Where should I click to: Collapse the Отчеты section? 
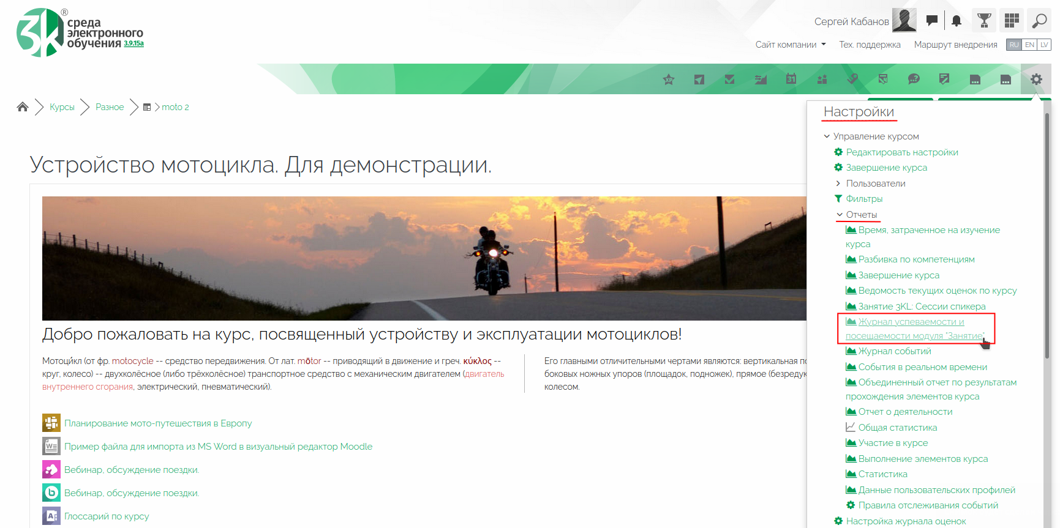point(840,215)
